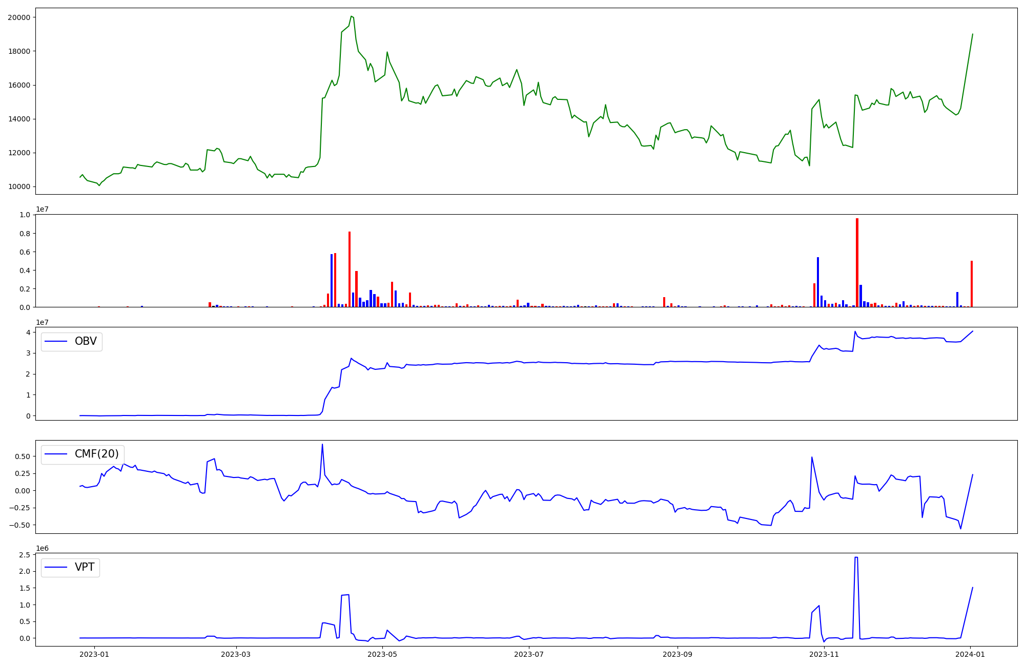Click the 20000 y-axis label on price chart
The width and height of the screenshot is (1025, 666).
coord(19,17)
